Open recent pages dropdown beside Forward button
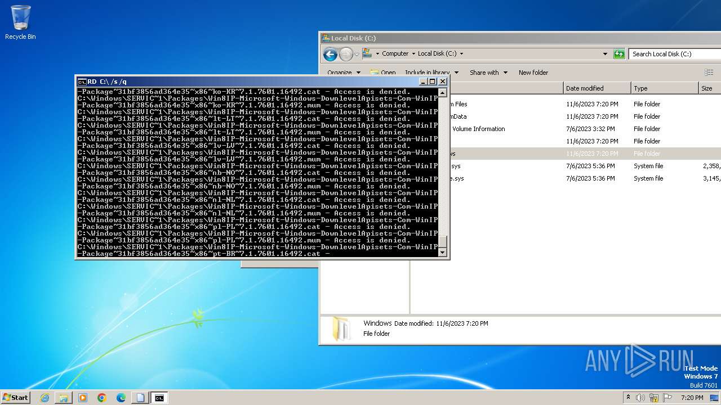 (x=357, y=54)
